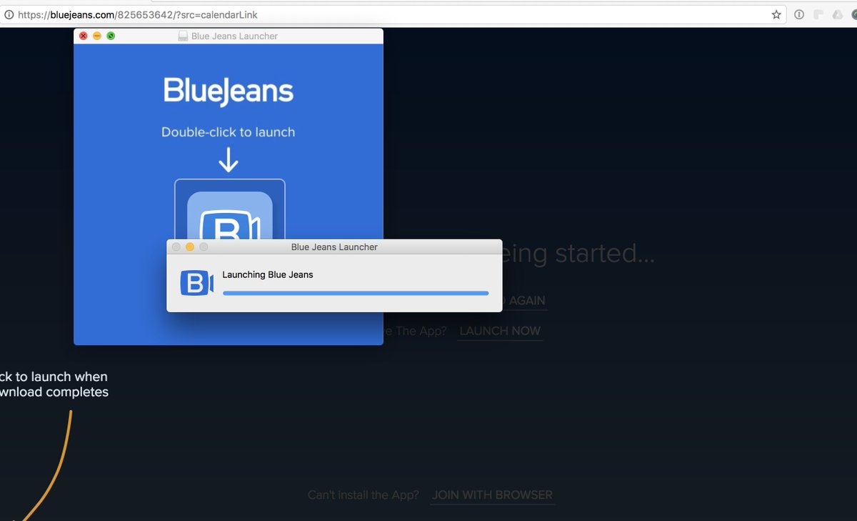Click the Launching Blue Jeans progress bar
Screen dimensions: 857x521
point(356,293)
